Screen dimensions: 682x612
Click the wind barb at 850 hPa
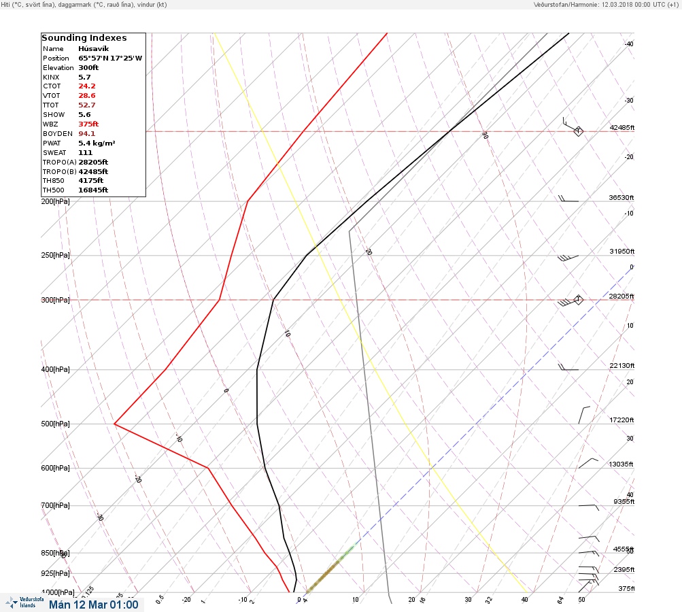pos(588,554)
